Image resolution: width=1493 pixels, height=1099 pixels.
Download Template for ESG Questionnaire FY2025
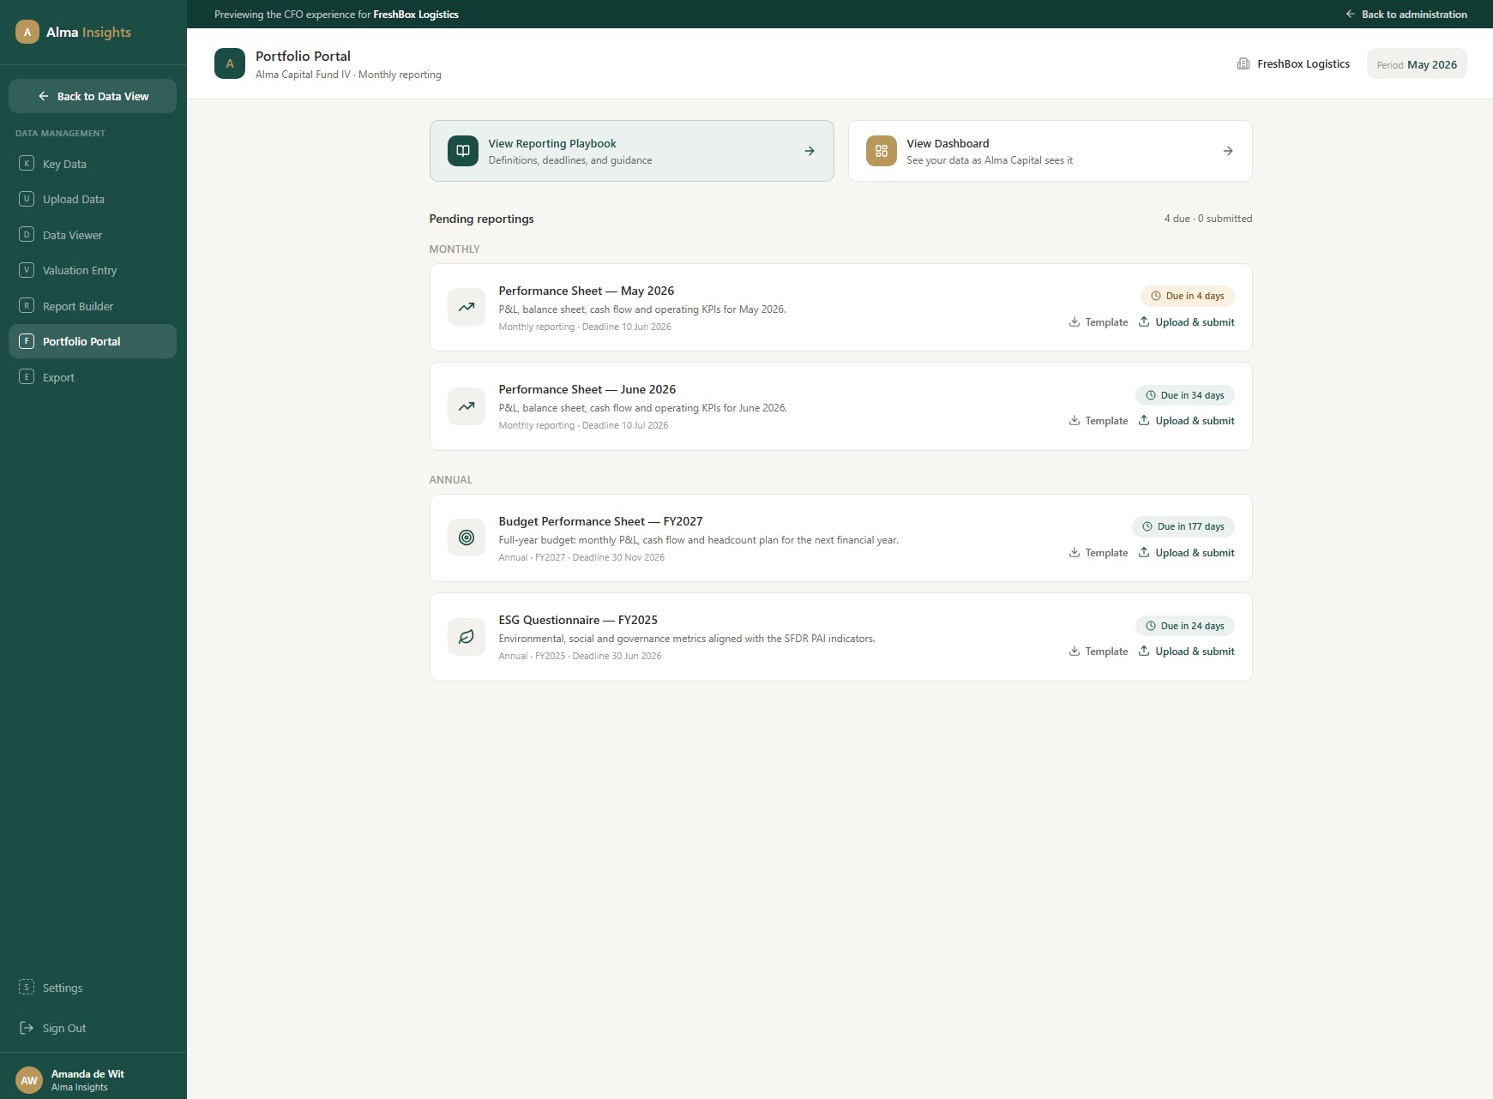coord(1099,652)
